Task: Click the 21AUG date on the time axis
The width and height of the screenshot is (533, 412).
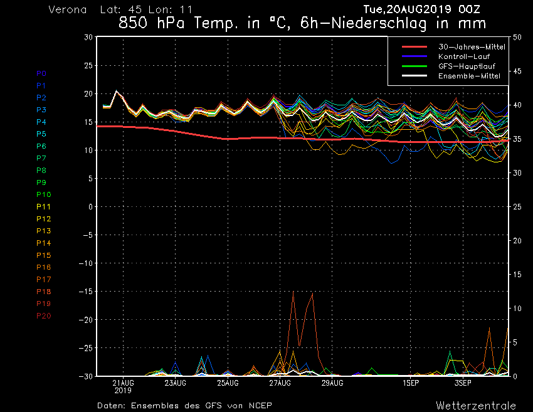Action: pos(123,383)
